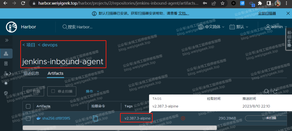Open the browser extensions puzzle icon
Image resolution: width=292 pixels, height=131 pixels.
coord(260,3)
